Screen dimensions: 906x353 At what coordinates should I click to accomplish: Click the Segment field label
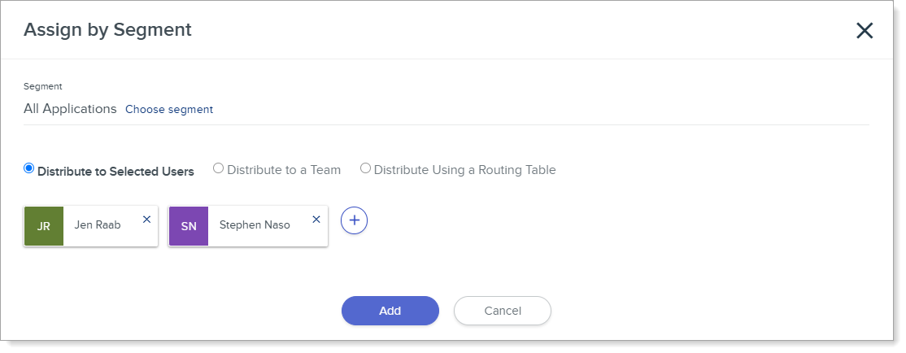43,86
